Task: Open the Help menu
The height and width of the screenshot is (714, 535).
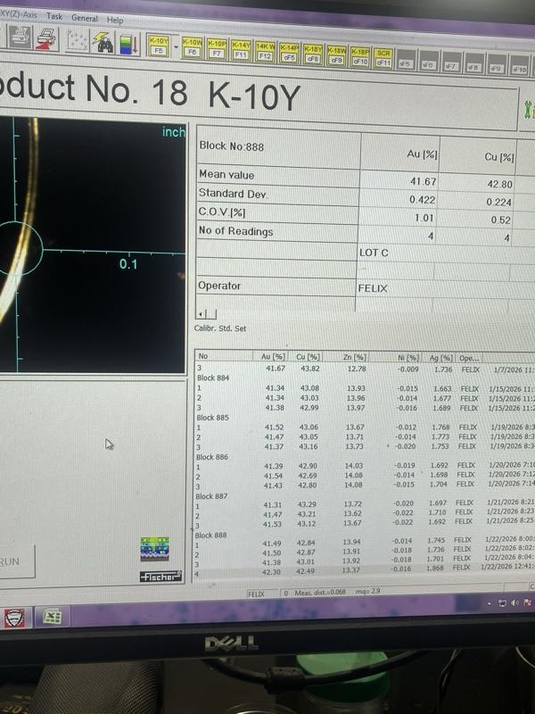Action: [115, 20]
